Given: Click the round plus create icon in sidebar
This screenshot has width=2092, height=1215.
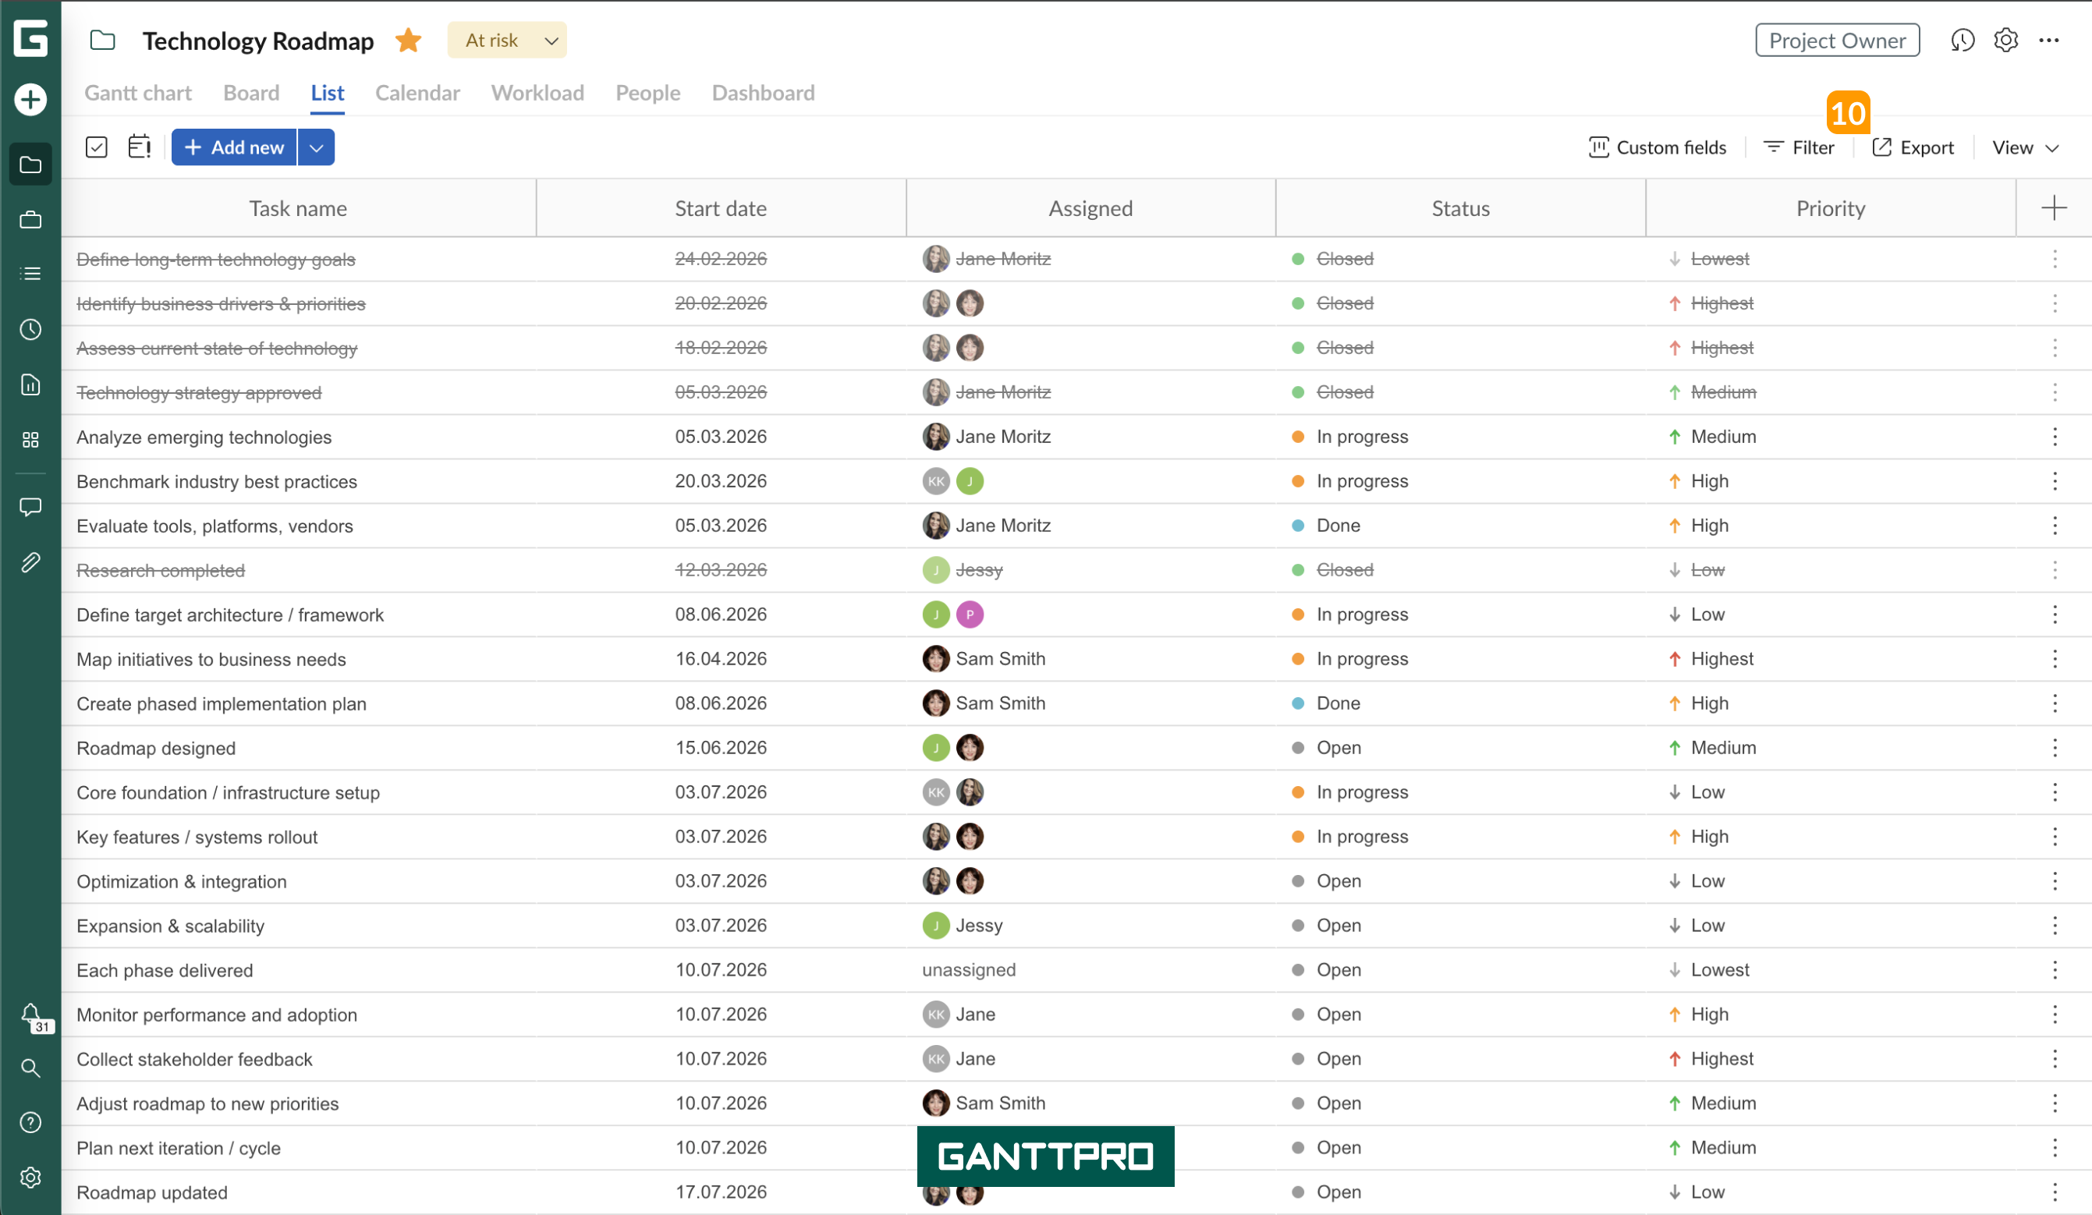Looking at the screenshot, I should pos(30,100).
